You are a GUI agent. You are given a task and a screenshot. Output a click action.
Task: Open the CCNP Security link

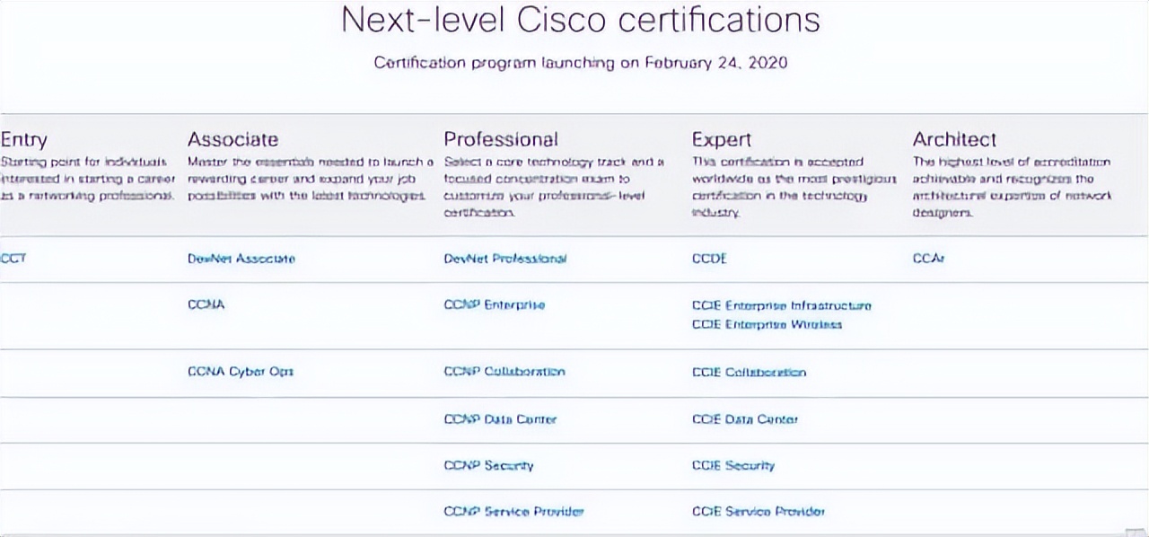tap(488, 465)
